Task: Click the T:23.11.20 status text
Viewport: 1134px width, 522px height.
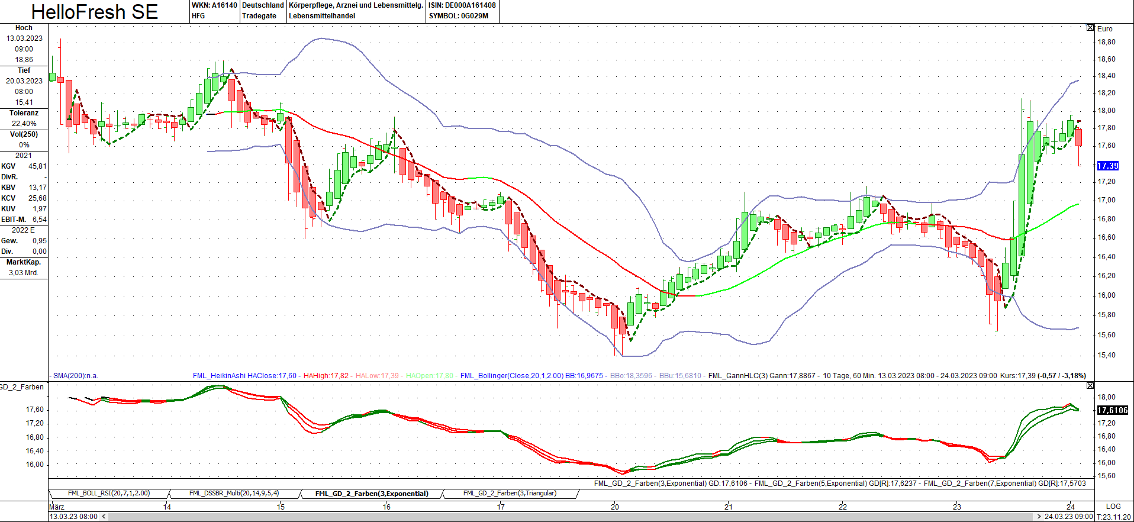Action: (x=1113, y=517)
